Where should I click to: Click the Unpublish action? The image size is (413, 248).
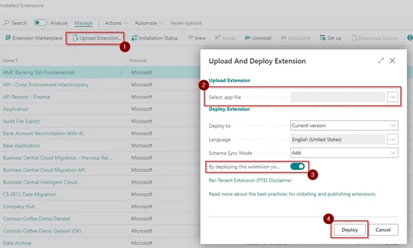tap(296, 38)
